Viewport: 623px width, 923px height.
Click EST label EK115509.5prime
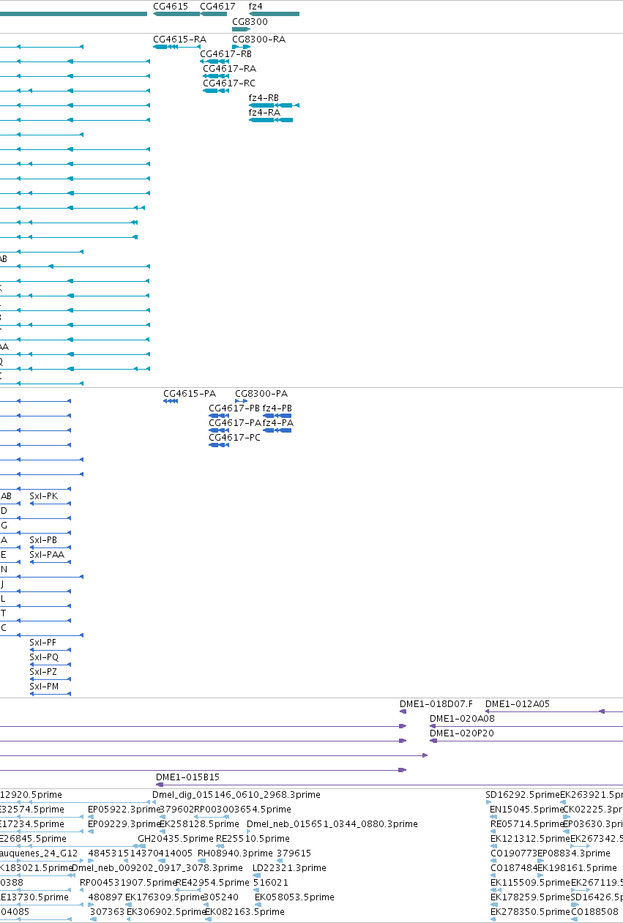click(x=530, y=883)
